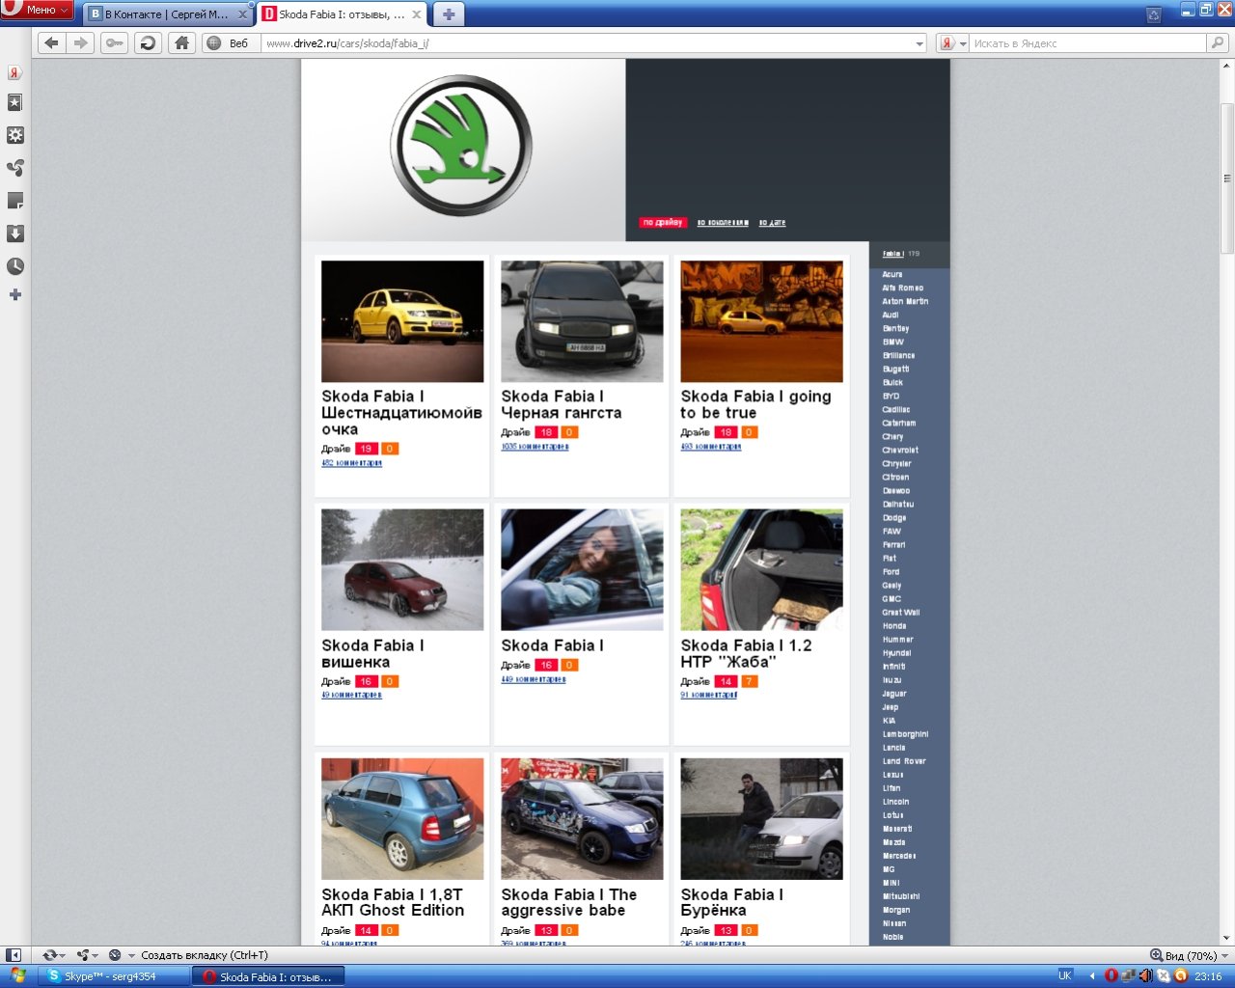Open 'Skoda Fabia I 1,8T АКП Ghost Edition'
This screenshot has width=1235, height=988.
(x=393, y=902)
